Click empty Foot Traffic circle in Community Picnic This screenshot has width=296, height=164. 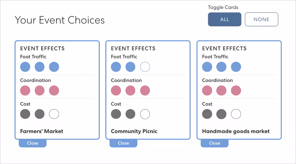point(145,67)
